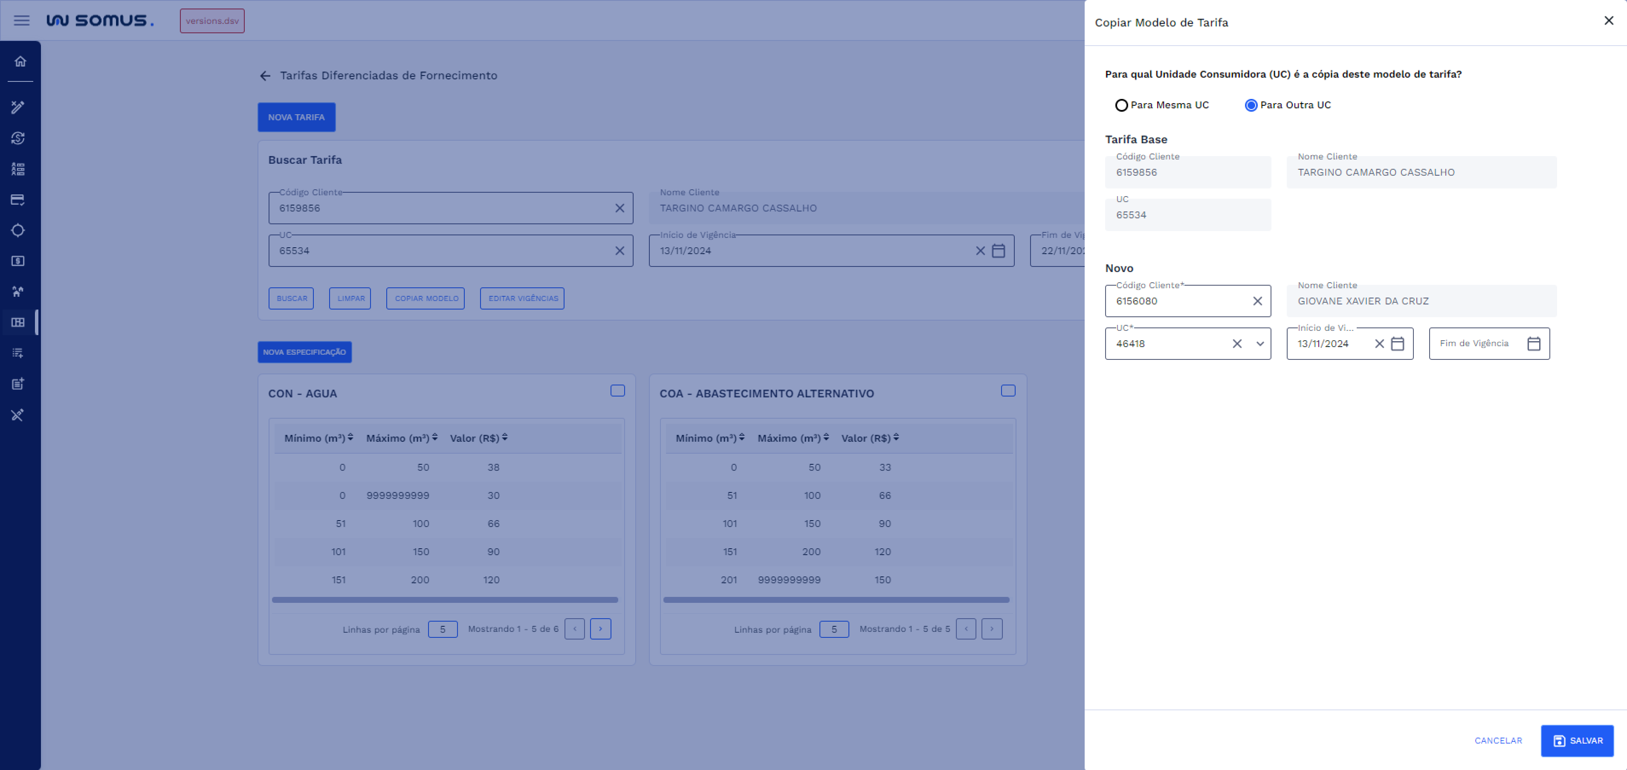Click CON - AGUA horizontal scrollbar

tap(445, 600)
